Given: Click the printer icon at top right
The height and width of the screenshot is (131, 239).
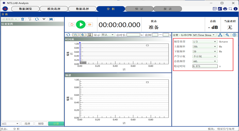Looking at the screenshot, I should click(225, 9).
